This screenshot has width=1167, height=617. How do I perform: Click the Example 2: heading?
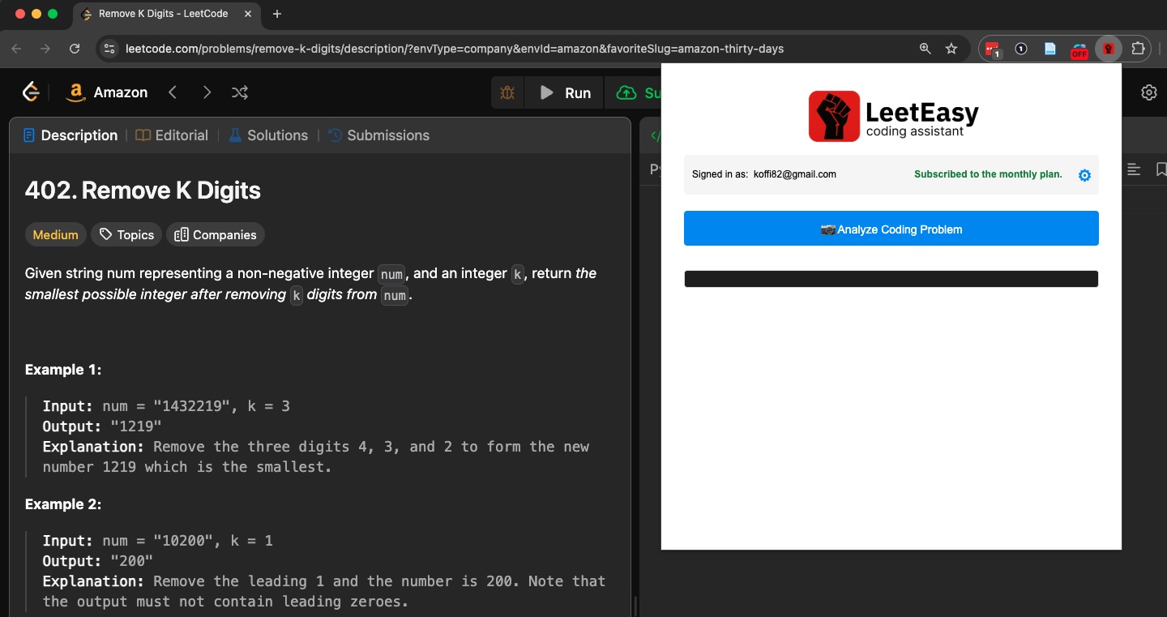point(63,504)
